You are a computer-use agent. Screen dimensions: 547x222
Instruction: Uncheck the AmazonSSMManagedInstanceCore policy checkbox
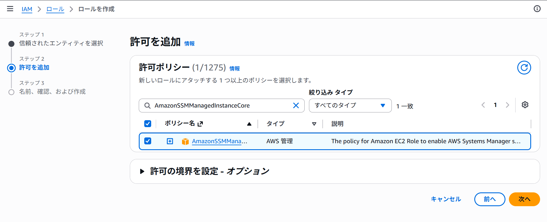coord(147,141)
